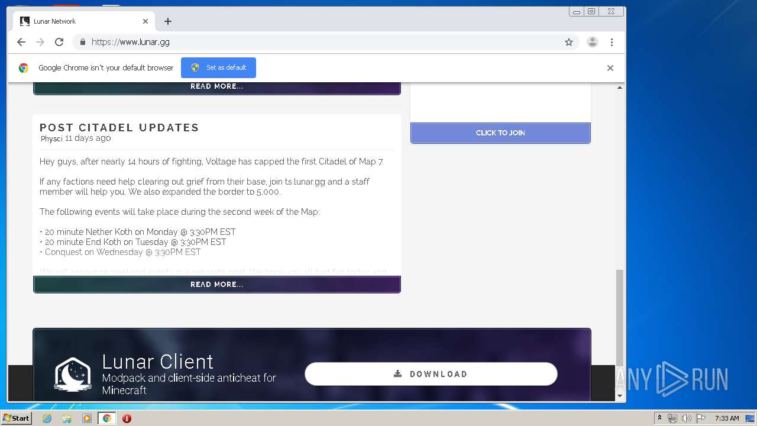This screenshot has height=426, width=757.
Task: Open author Physci profile
Action: coord(51,138)
